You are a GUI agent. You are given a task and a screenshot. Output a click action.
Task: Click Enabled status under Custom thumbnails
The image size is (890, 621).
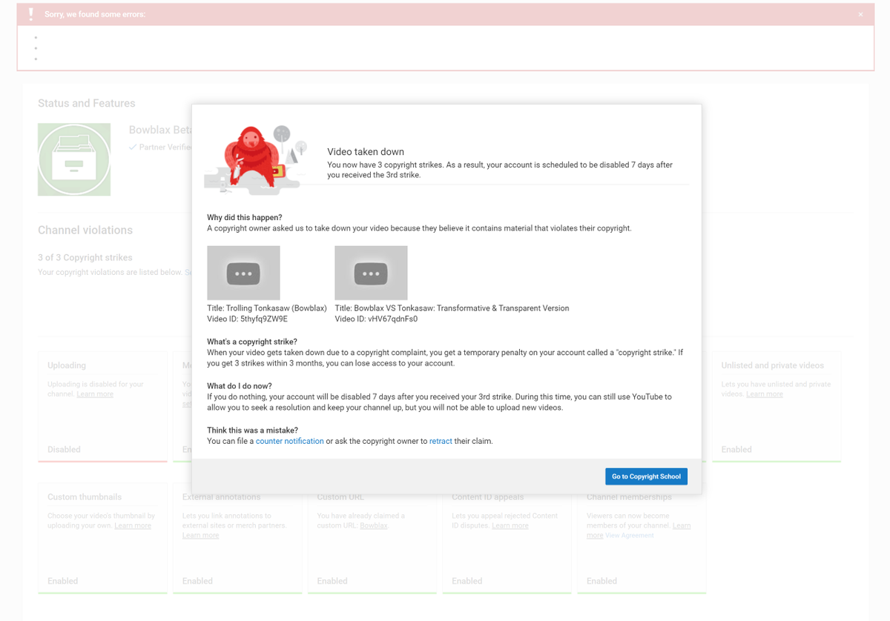tap(62, 581)
